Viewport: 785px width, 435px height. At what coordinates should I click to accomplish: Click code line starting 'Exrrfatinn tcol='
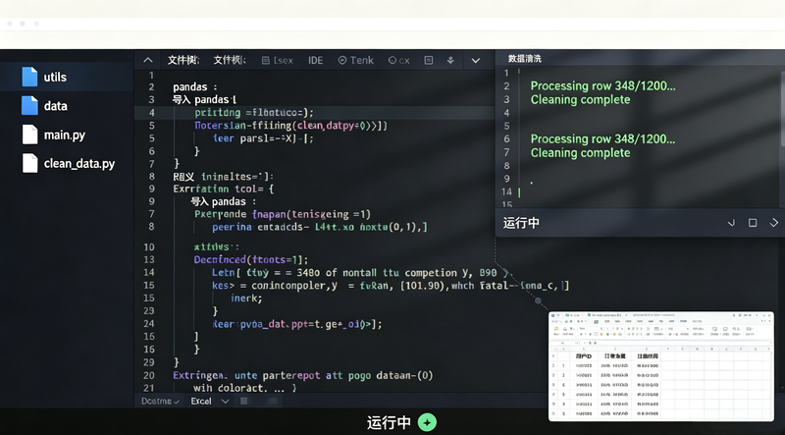click(x=224, y=189)
